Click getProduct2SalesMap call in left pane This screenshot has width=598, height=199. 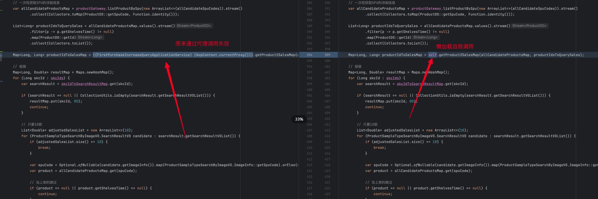(x=275, y=55)
